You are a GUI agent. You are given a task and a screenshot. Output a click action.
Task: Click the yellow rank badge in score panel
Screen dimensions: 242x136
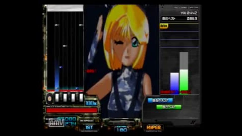coord(164,26)
